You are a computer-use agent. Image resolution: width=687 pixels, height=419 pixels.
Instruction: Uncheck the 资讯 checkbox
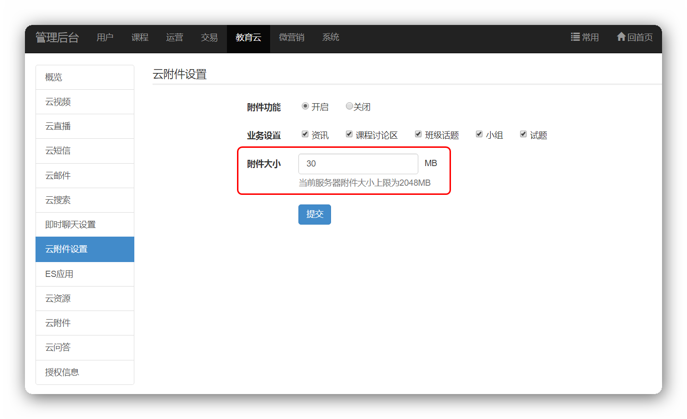[305, 134]
